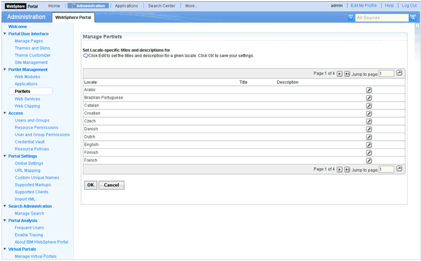Click the edit pencil for French
This screenshot has width=421, height=261.
click(x=369, y=160)
